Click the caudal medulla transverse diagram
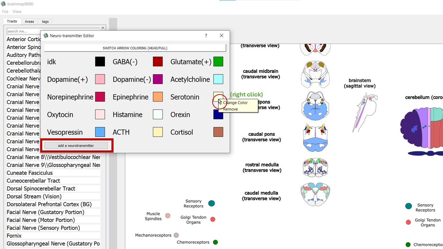This screenshot has height=249, width=443. (315, 194)
